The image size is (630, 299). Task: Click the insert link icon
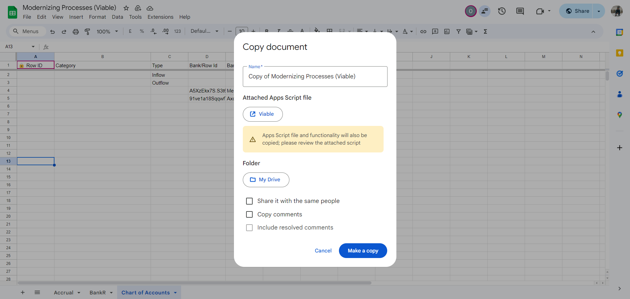(423, 31)
